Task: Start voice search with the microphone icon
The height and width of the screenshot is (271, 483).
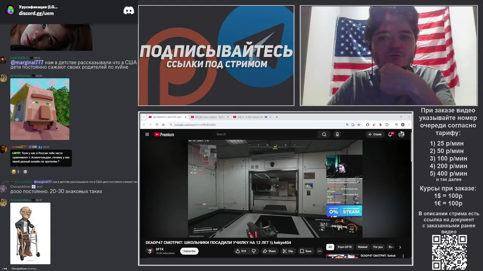Action: coord(337,134)
